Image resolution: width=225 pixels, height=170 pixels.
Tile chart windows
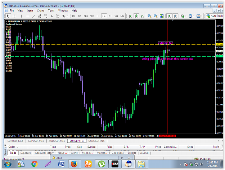pyautogui.click(x=162, y=16)
